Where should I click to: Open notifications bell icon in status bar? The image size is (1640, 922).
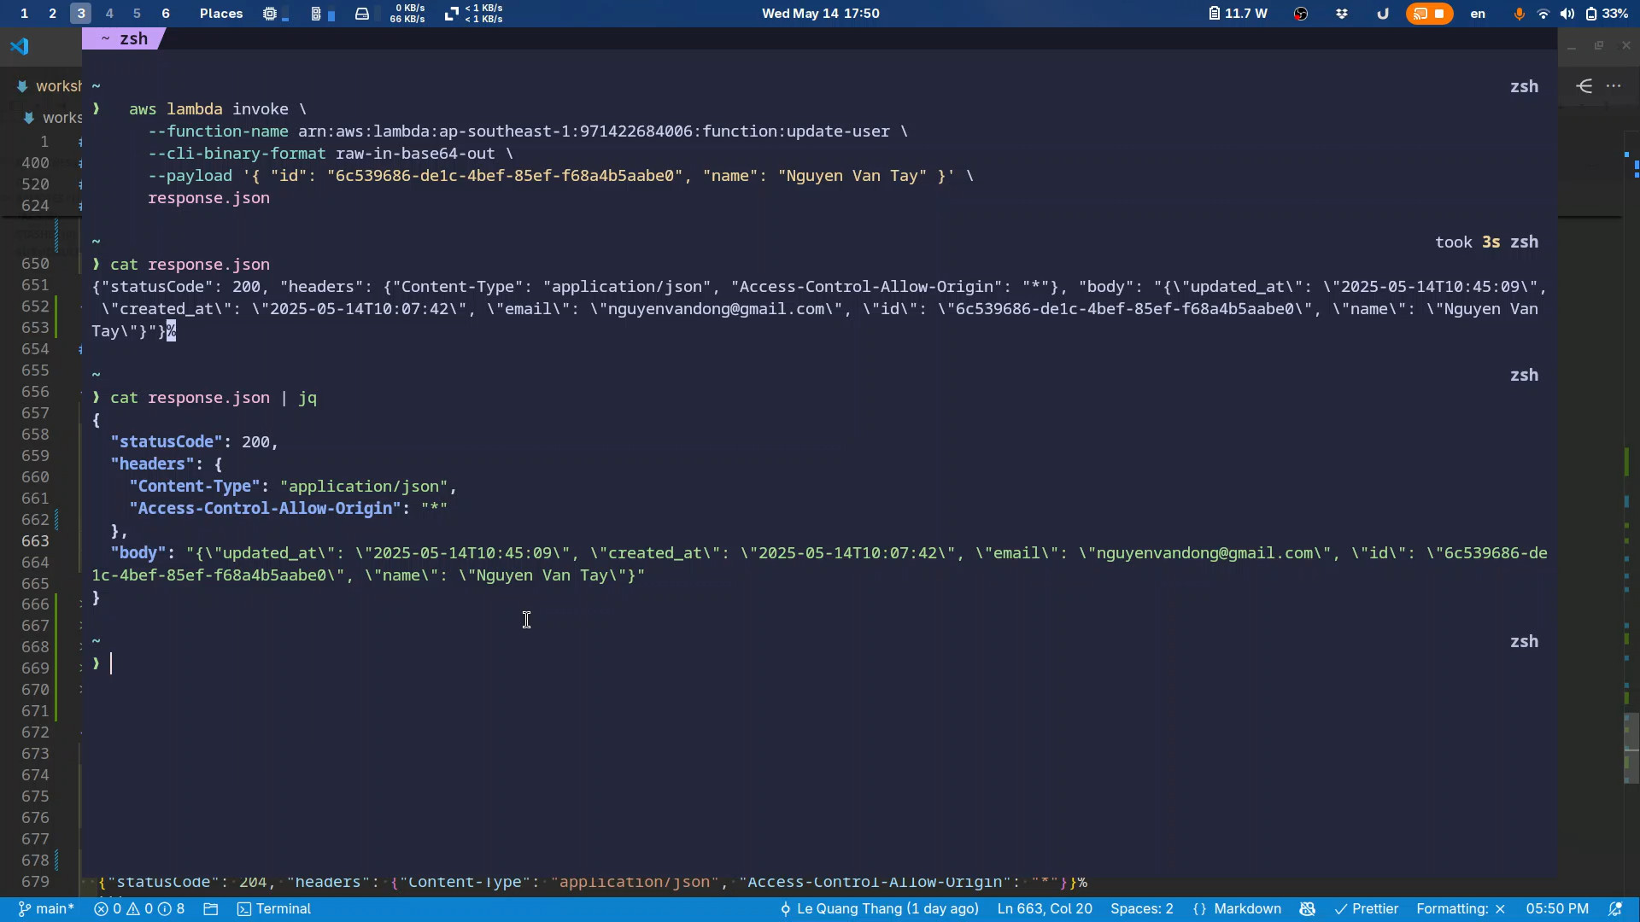[1615, 908]
